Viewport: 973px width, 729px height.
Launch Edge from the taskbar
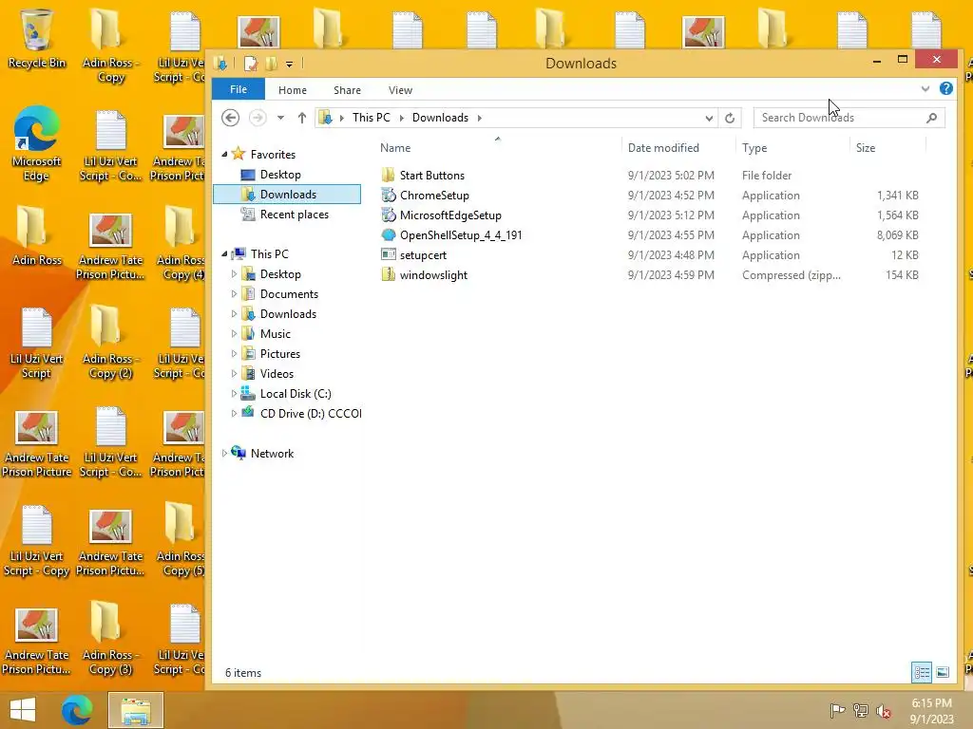pyautogui.click(x=77, y=710)
